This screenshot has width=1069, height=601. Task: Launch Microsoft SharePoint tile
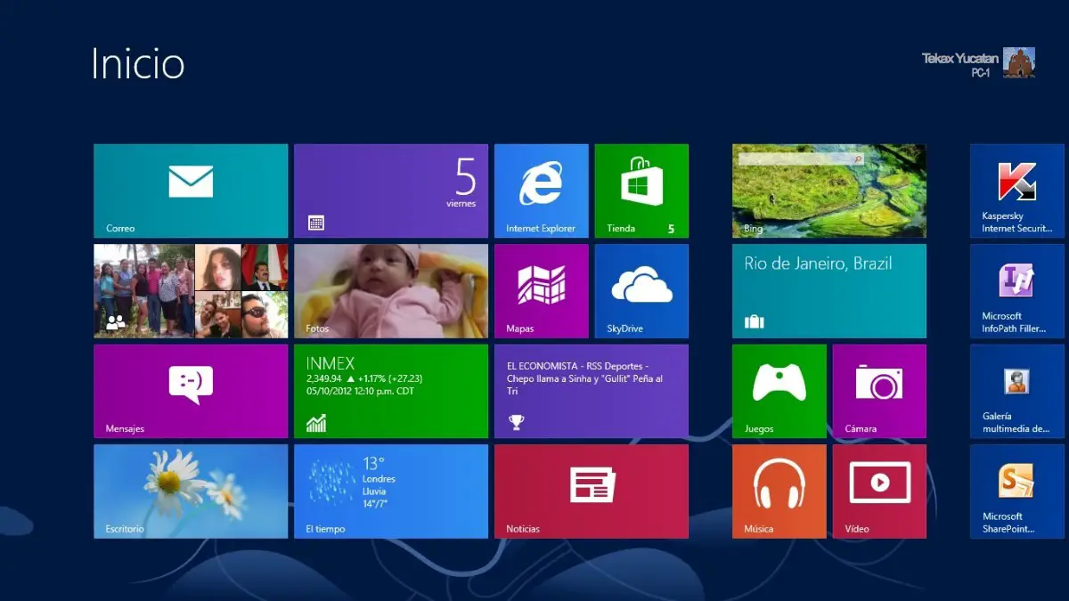1016,491
